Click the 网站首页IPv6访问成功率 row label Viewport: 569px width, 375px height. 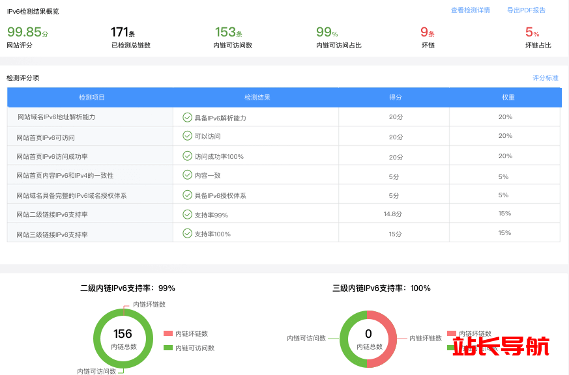[x=52, y=157]
